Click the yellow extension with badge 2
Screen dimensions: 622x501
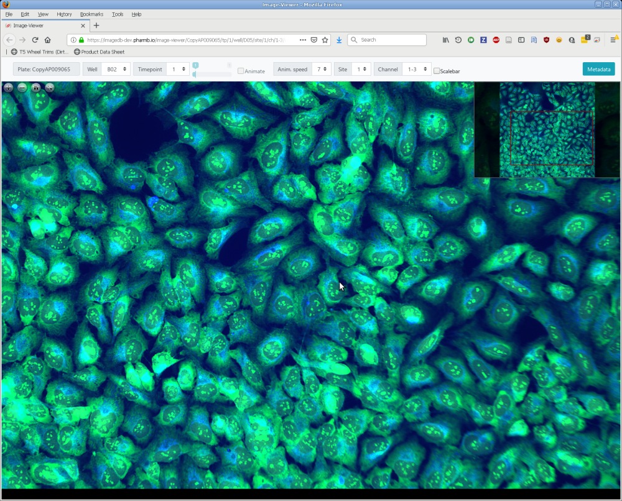point(585,39)
